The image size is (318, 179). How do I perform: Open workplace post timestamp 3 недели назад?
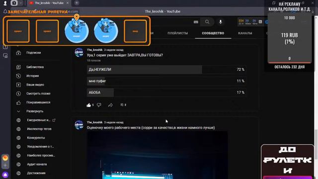114,122
